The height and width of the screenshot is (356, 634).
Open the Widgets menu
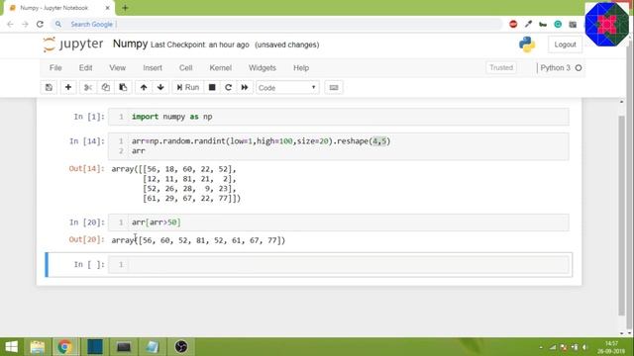coord(263,68)
